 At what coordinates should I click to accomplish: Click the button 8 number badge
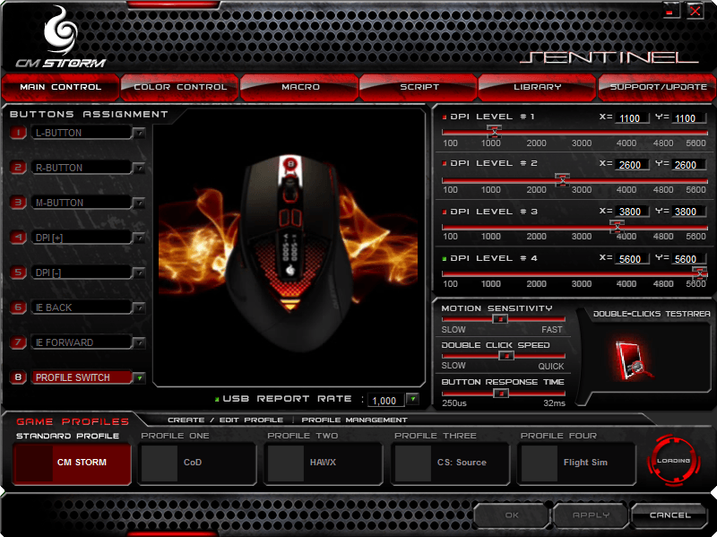(18, 377)
